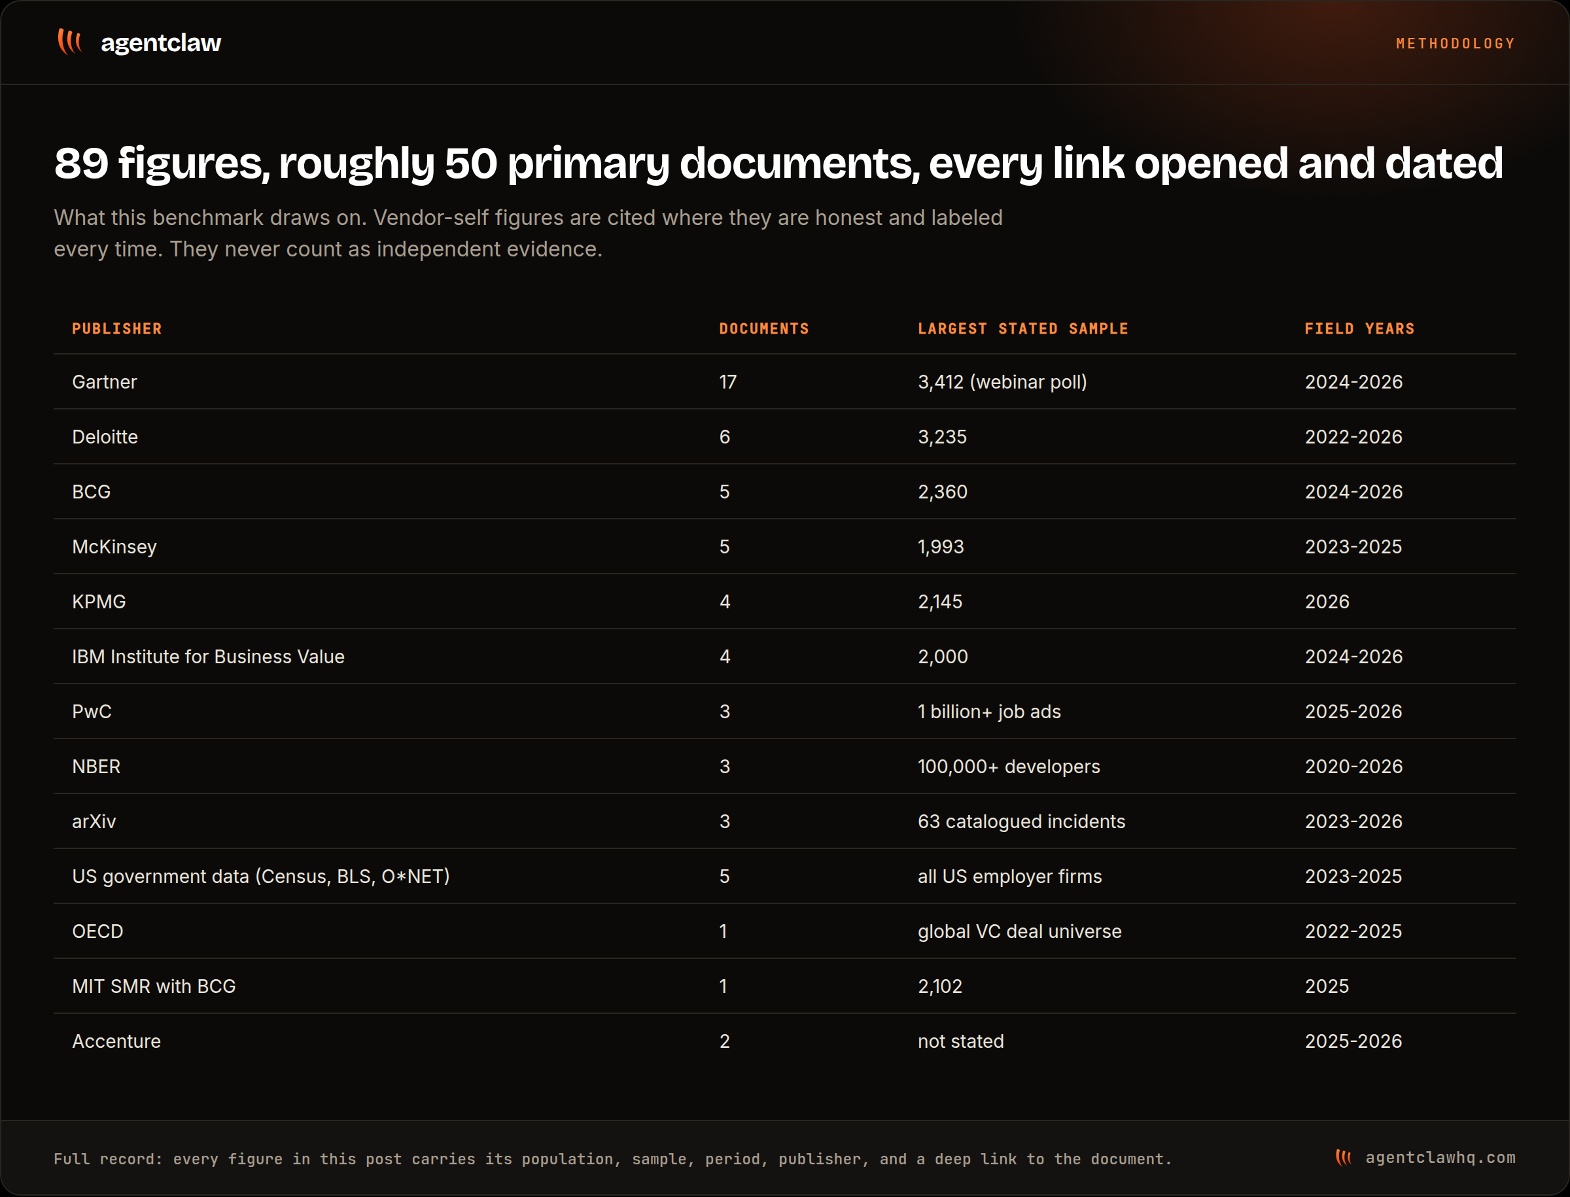Image resolution: width=1570 pixels, height=1197 pixels.
Task: Select the PwC publisher cell
Action: (x=92, y=711)
